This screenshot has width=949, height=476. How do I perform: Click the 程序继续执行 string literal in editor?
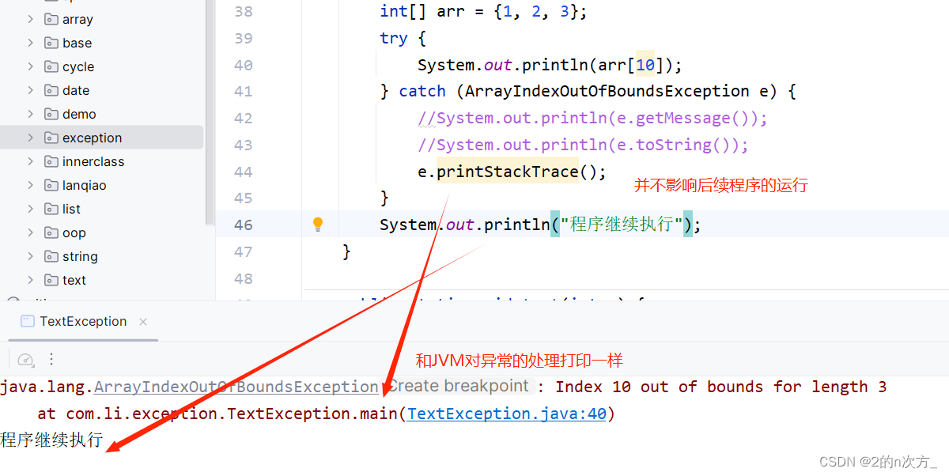(622, 225)
